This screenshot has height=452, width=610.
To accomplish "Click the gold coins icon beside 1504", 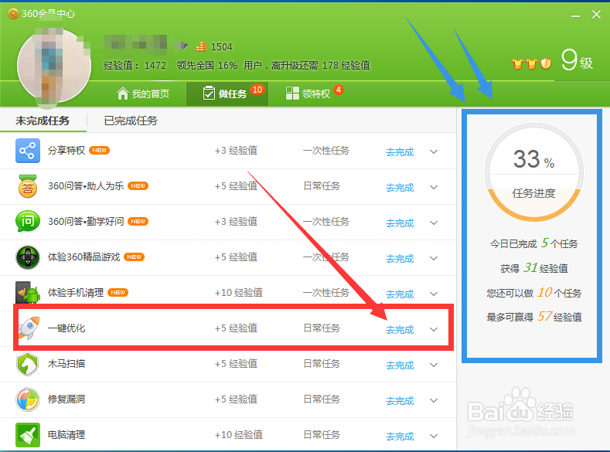I will coord(201,46).
